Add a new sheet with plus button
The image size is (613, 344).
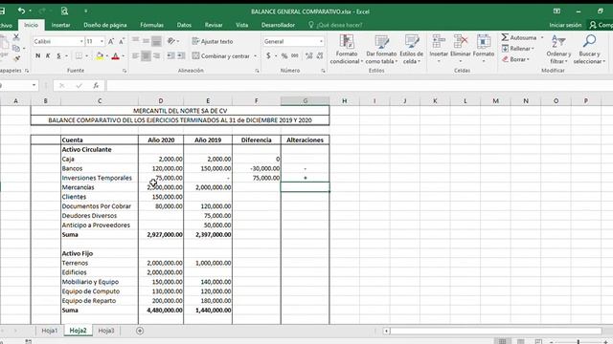pos(140,331)
